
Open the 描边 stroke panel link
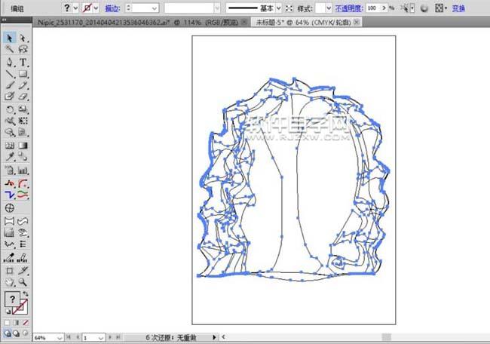click(x=112, y=8)
